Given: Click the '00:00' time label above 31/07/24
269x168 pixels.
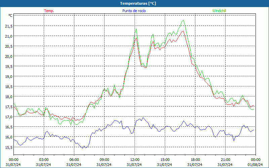Looking at the screenshot, I should tap(13, 160).
